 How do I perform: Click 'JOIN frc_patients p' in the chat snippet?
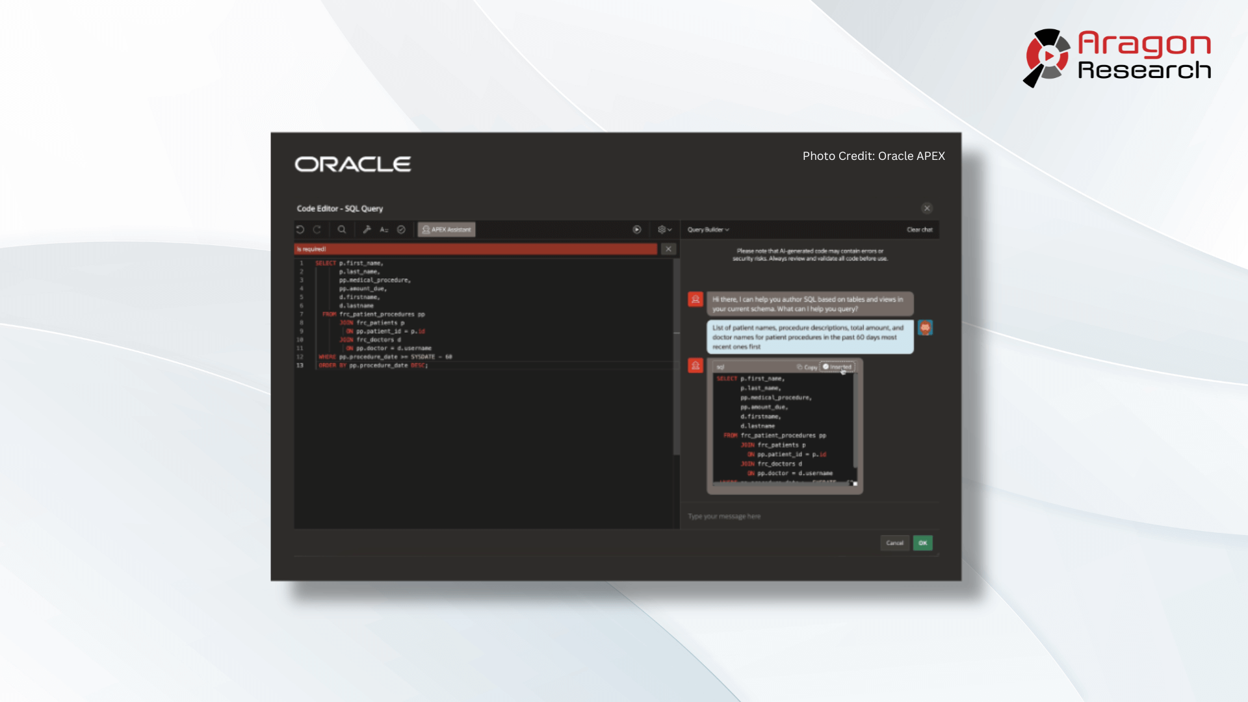click(x=773, y=445)
